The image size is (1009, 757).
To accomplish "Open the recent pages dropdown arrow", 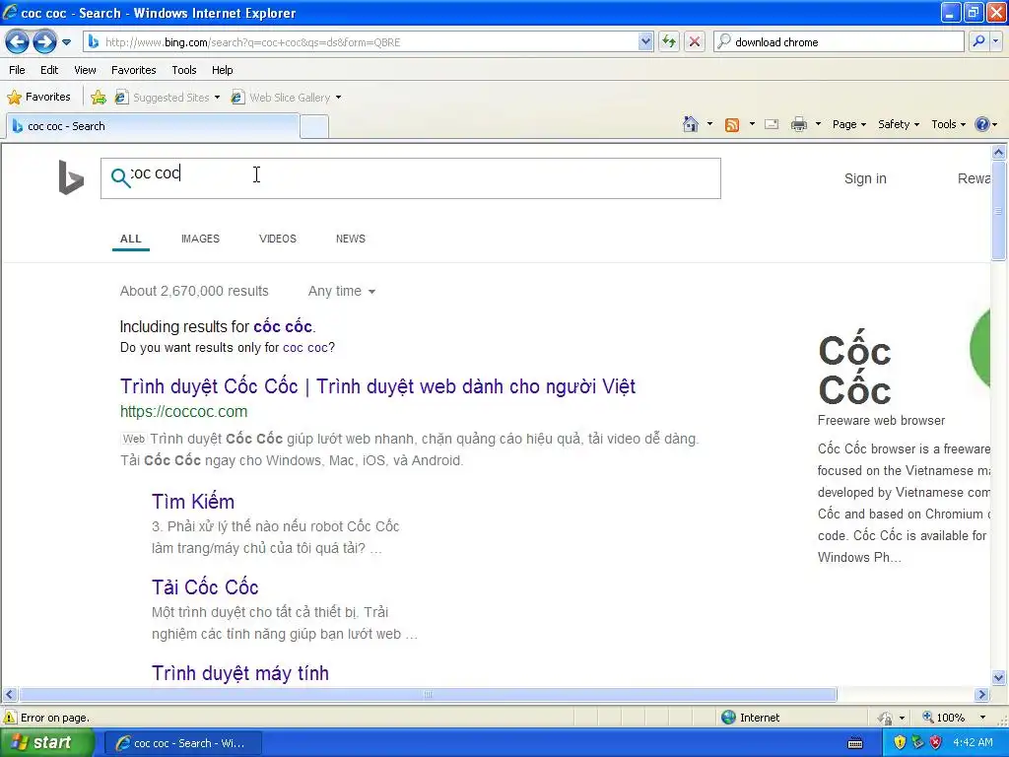I will 66,42.
